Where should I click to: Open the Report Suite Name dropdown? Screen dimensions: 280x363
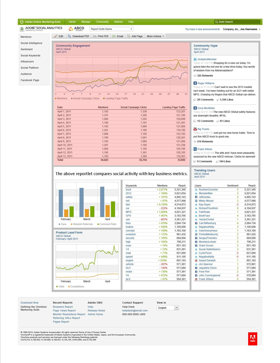[x=111, y=29]
